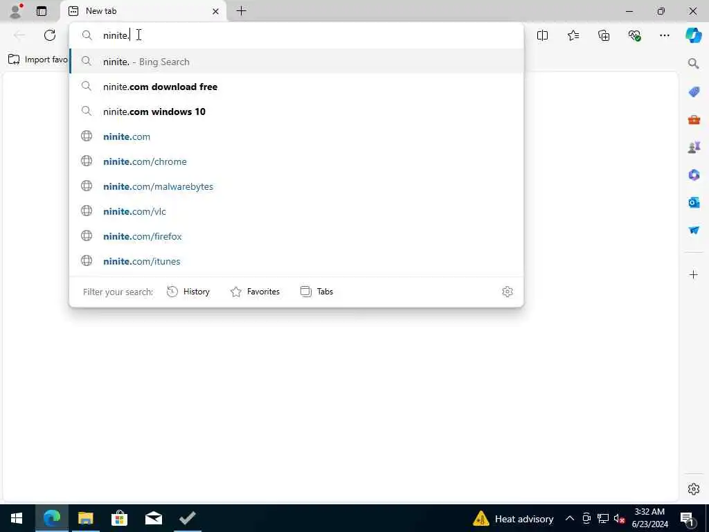Open ninite.com/firefox suggestion
The image size is (709, 532).
[x=296, y=236]
